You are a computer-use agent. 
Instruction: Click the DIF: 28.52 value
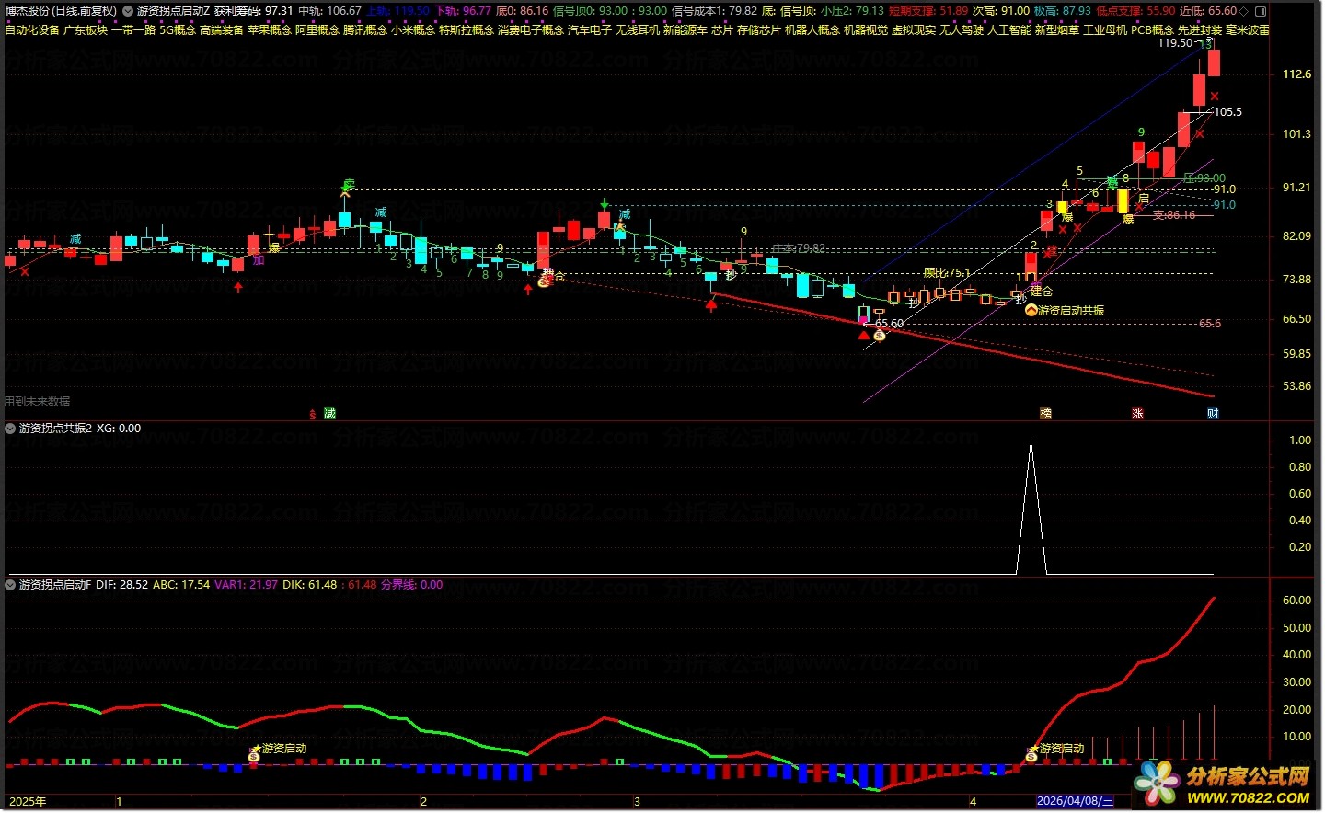[x=121, y=585]
